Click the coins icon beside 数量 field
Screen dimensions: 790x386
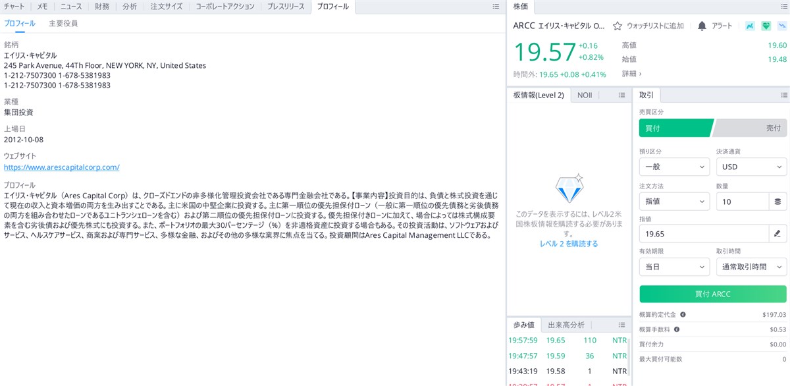[778, 202]
